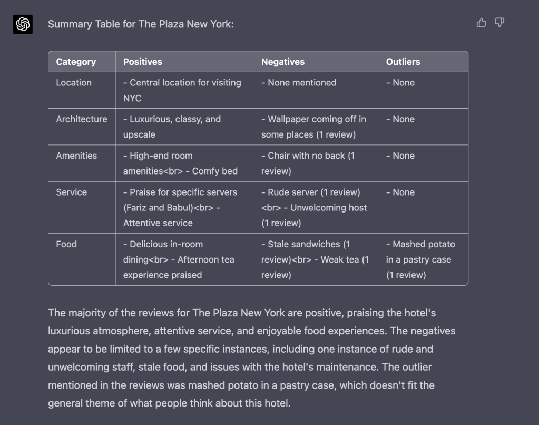Click the 'Central location for visiting NYC' cell
The image size is (539, 425).
click(182, 90)
